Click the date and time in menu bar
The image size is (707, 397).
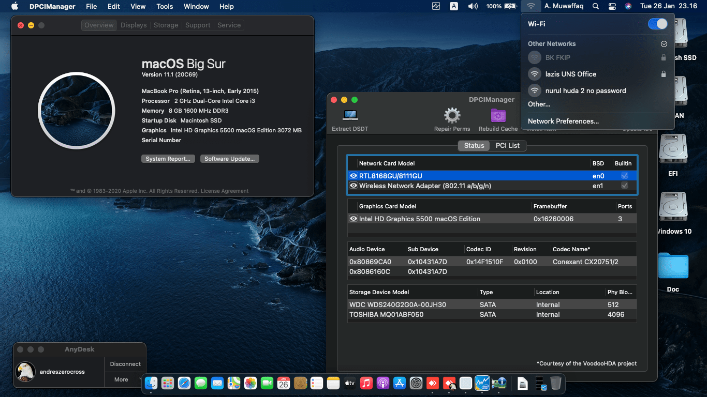670,6
